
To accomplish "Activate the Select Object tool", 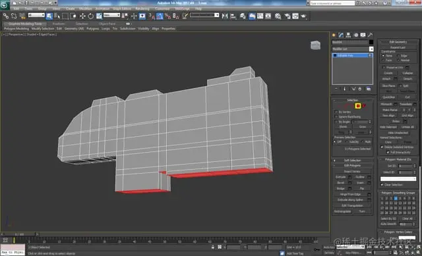I will 49,16.
